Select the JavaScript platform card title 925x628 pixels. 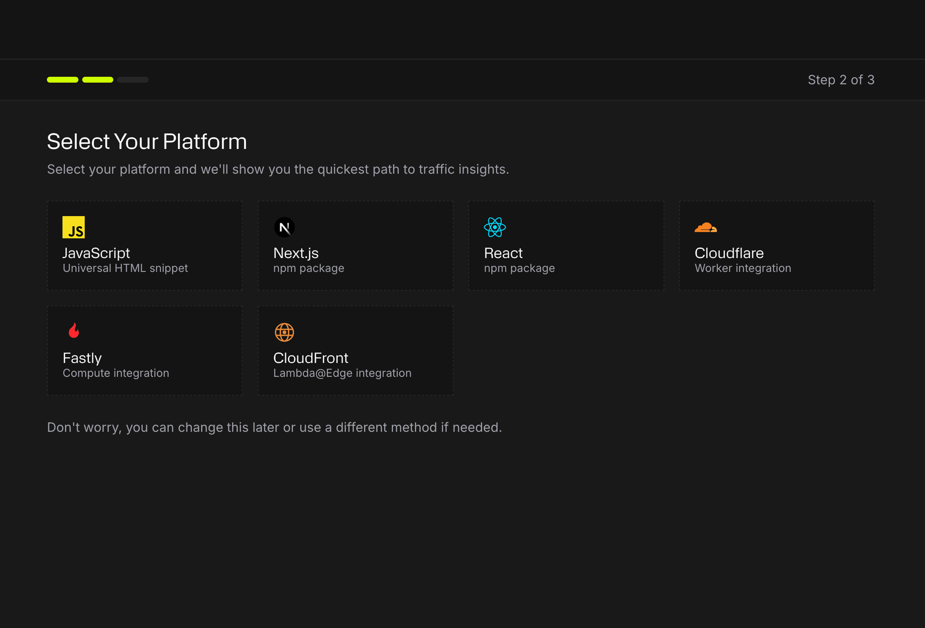point(96,253)
